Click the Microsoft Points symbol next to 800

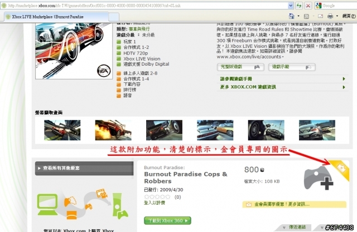[262, 170]
